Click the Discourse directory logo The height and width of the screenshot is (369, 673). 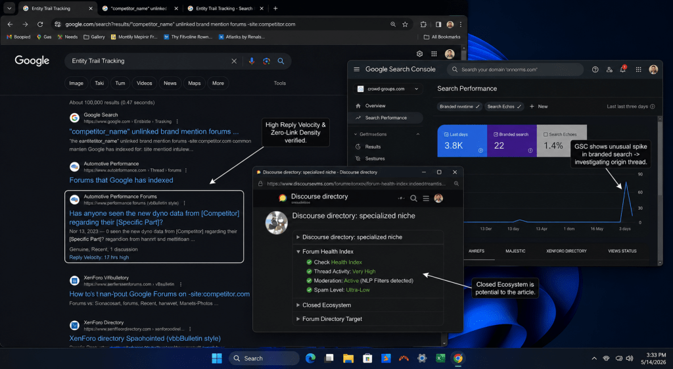282,198
